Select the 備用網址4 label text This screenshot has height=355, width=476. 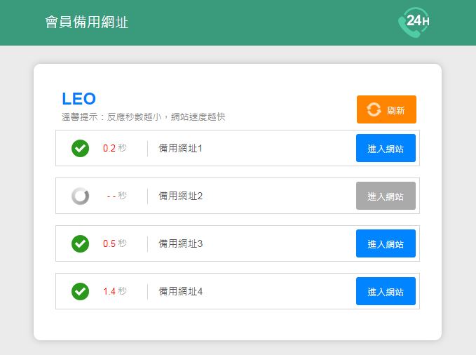pos(180,291)
